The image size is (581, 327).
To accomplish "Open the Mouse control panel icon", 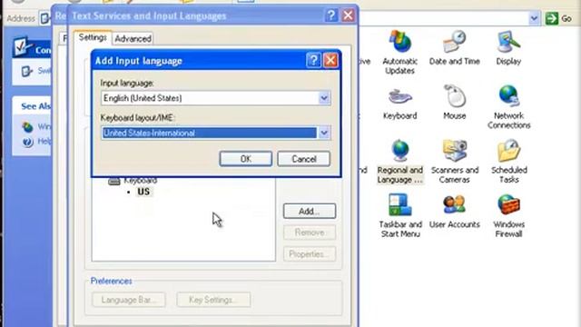I will (454, 96).
